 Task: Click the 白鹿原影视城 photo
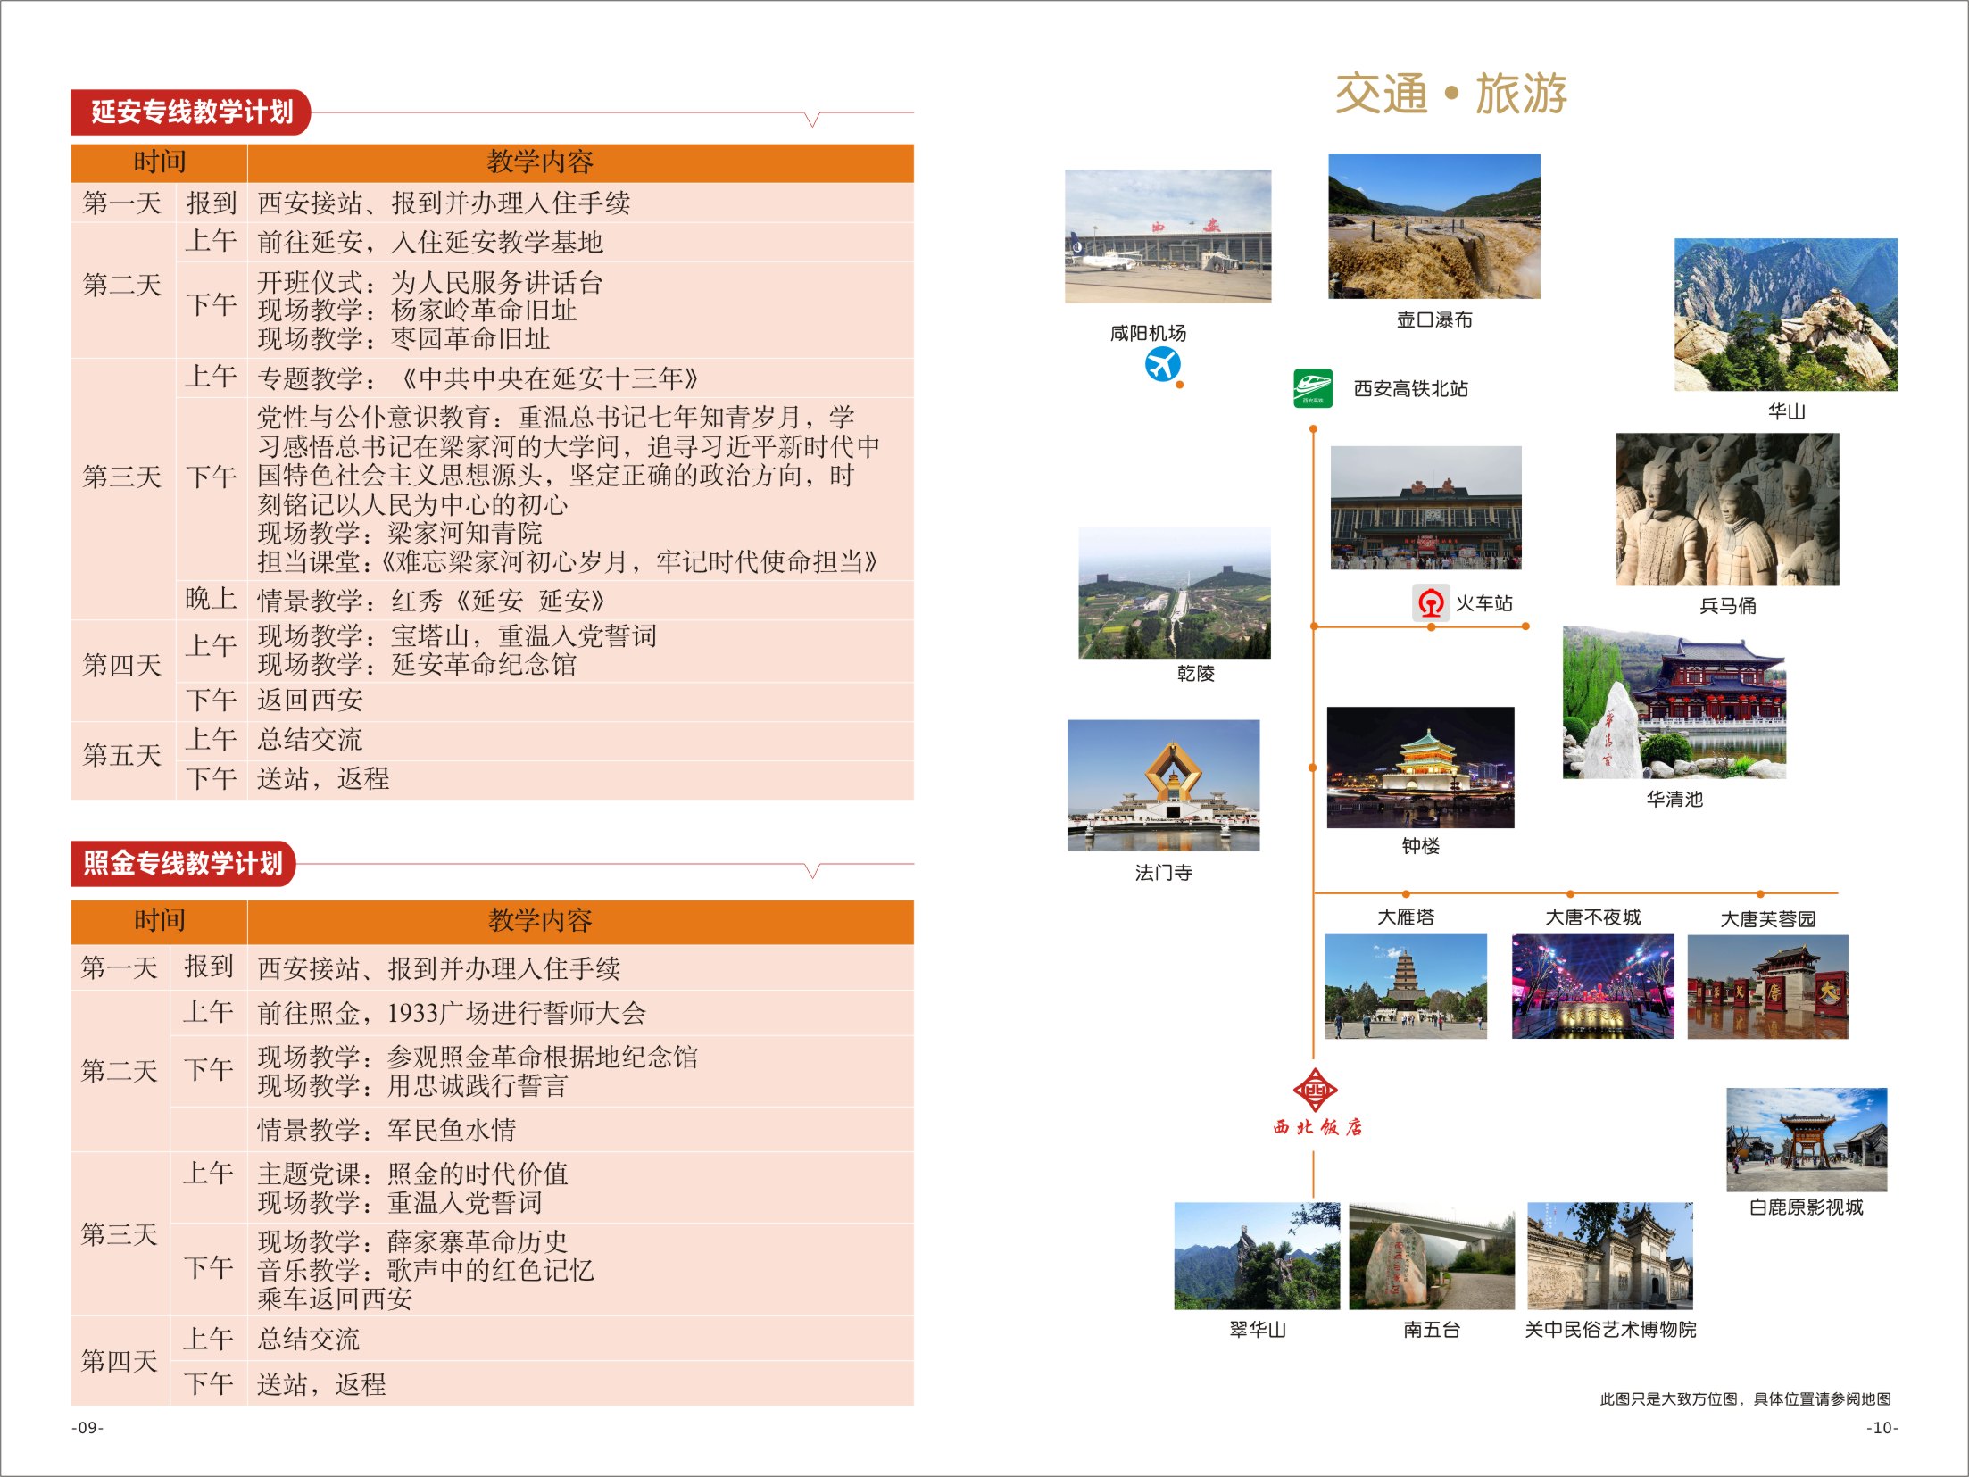tap(1806, 1139)
